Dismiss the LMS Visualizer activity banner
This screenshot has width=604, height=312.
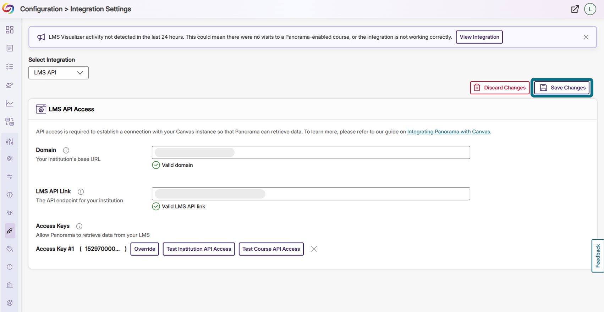(x=586, y=37)
